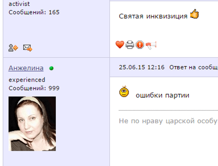218x166 pixels.
Task: Click 'Сообщений: 999' message count
Action: pyautogui.click(x=34, y=88)
